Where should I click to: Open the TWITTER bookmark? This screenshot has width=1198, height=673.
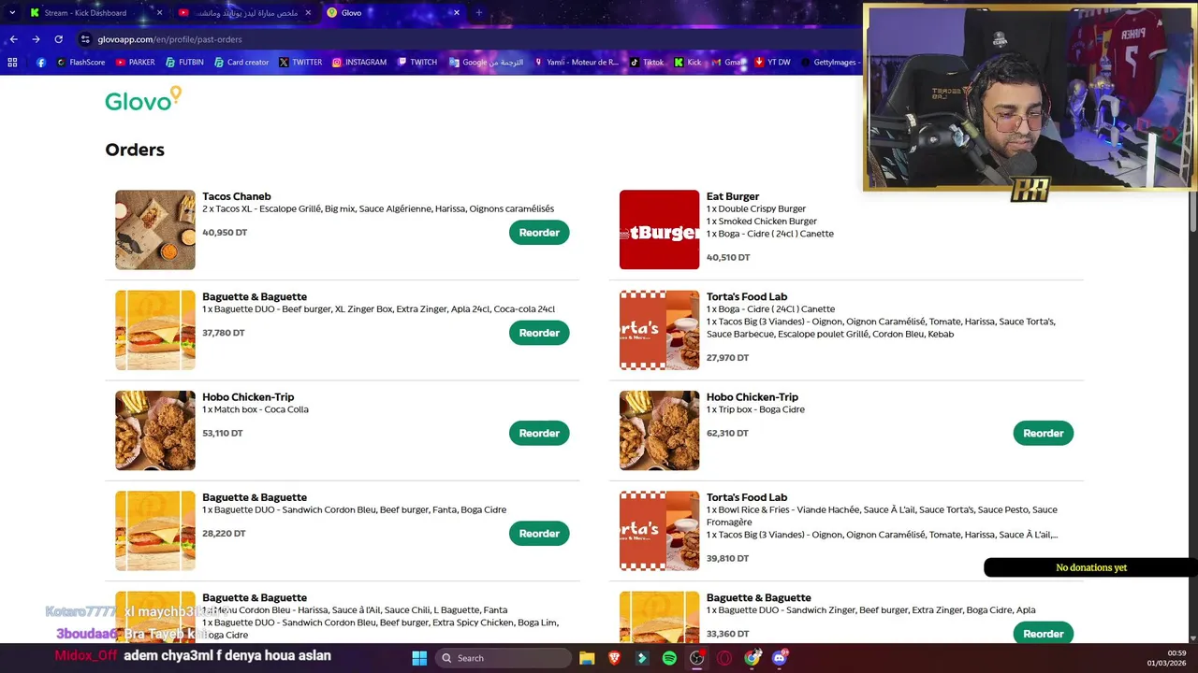pyautogui.click(x=300, y=63)
